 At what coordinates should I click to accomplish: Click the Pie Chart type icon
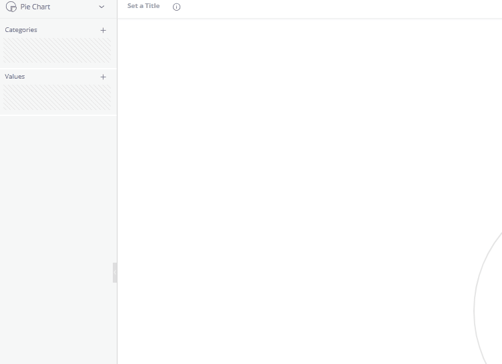11,7
